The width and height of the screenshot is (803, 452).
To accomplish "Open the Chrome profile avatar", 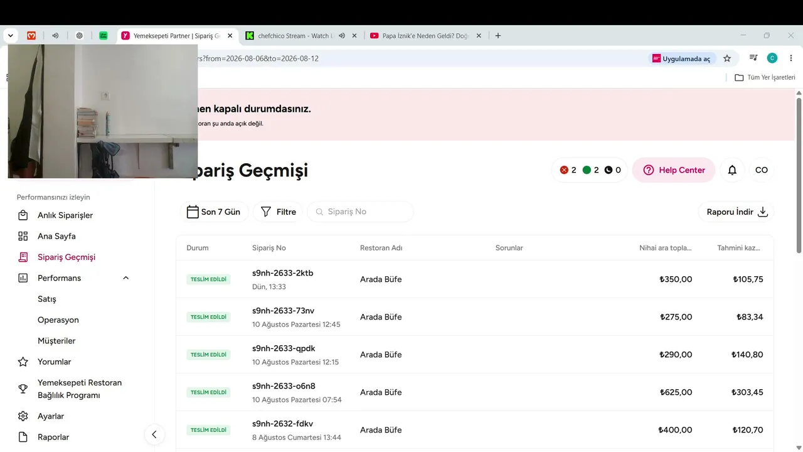I will coord(772,58).
